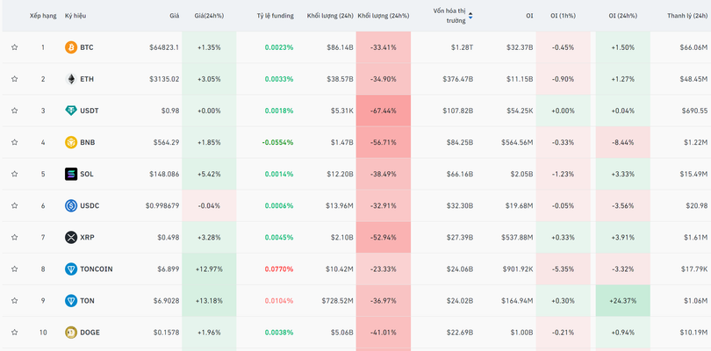Star the TONCOIN row as favorite

pyautogui.click(x=15, y=269)
